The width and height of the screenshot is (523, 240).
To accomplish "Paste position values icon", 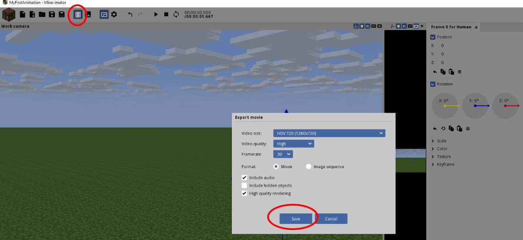I will 451,71.
